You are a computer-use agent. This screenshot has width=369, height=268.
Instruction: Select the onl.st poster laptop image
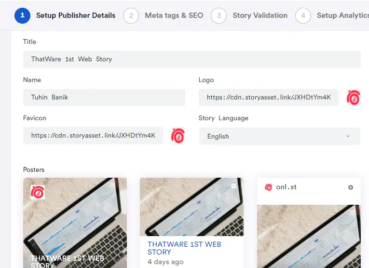[x=309, y=236]
